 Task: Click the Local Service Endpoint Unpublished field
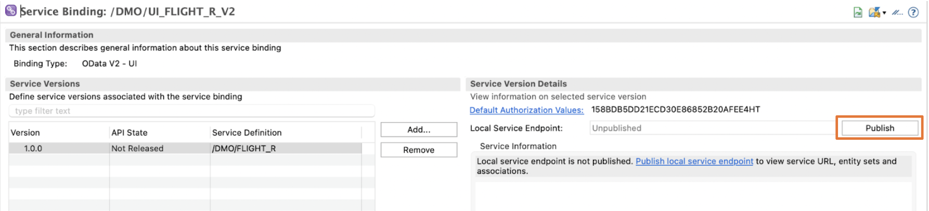712,128
